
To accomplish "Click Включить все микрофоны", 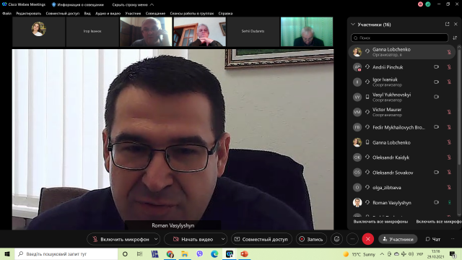I will click(x=439, y=222).
